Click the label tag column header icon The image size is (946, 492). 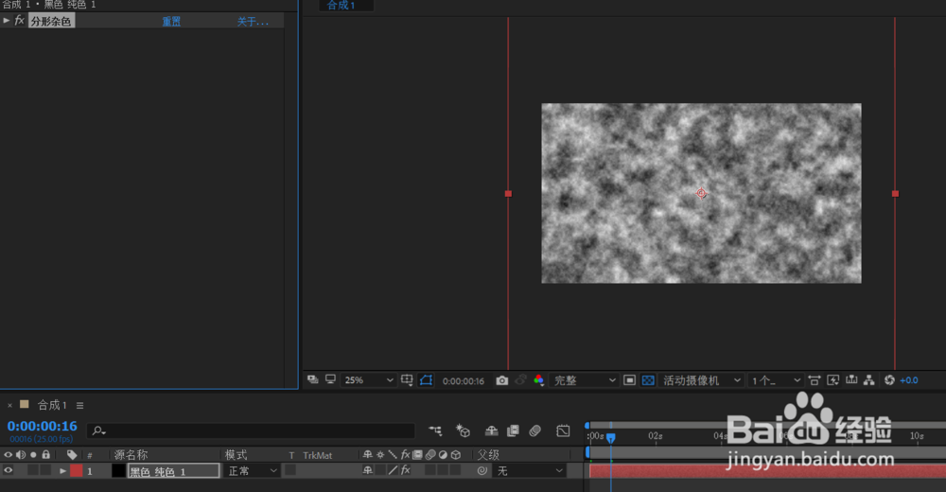tap(72, 454)
